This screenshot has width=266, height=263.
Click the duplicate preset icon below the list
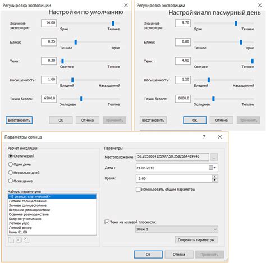pyautogui.click(x=11, y=240)
